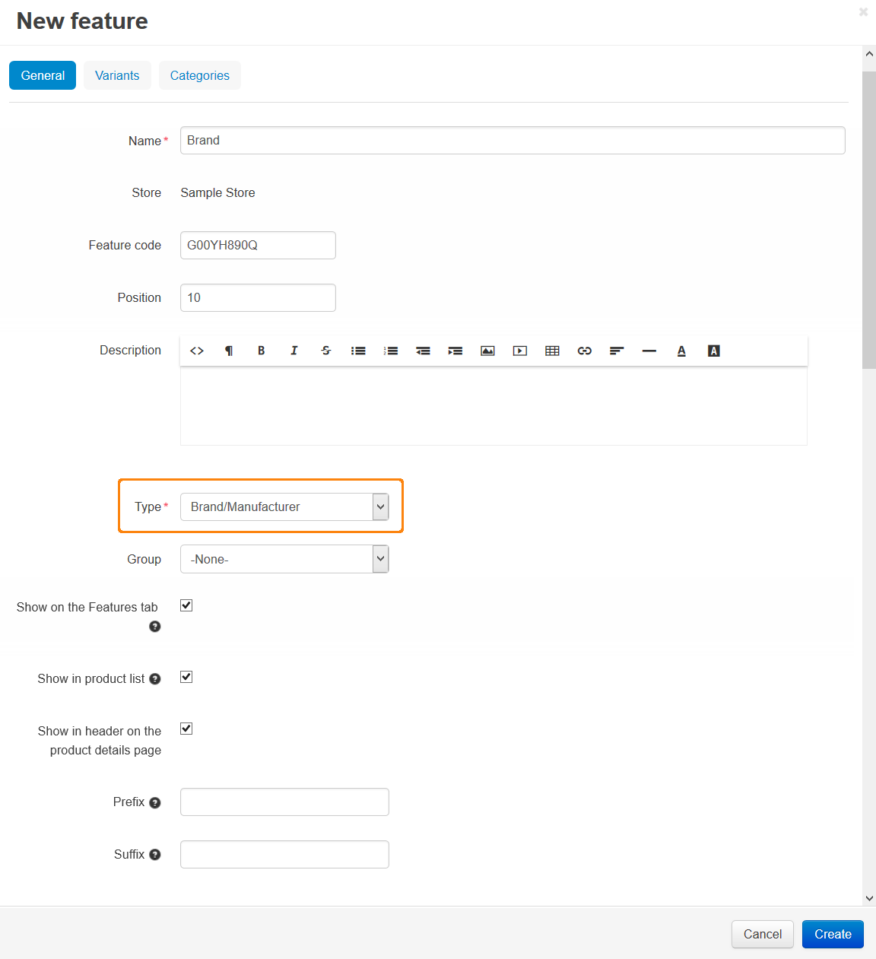Open the Type dropdown Brand/Manufacturer

click(284, 506)
